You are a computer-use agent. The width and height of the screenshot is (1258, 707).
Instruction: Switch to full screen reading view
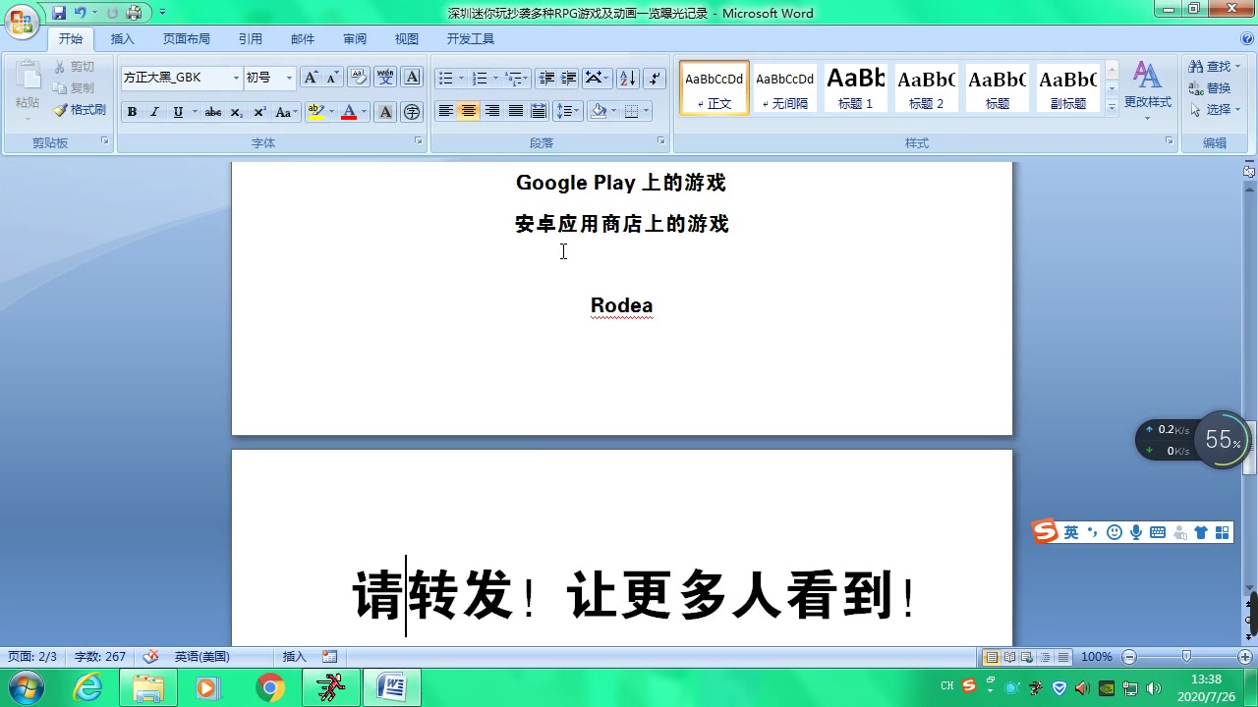point(1009,657)
